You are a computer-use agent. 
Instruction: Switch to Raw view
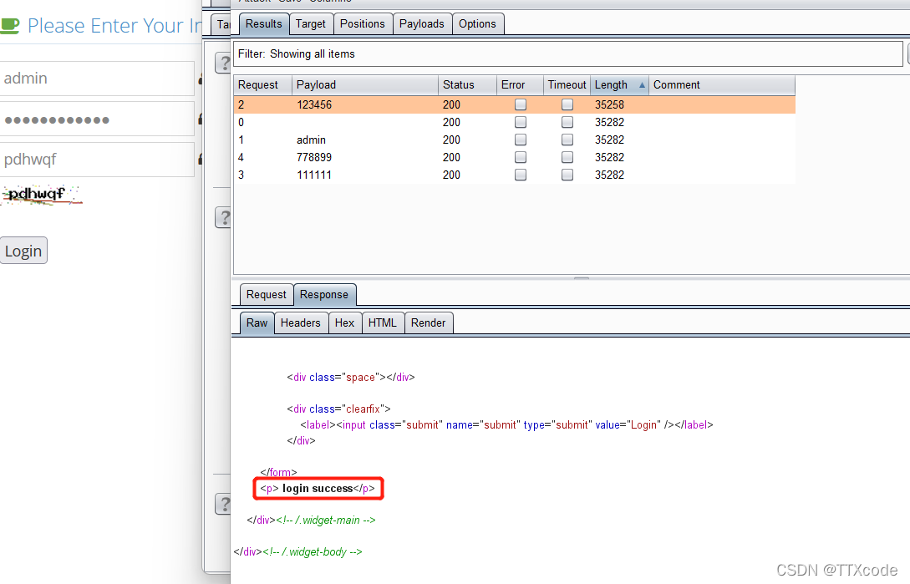pyautogui.click(x=257, y=322)
